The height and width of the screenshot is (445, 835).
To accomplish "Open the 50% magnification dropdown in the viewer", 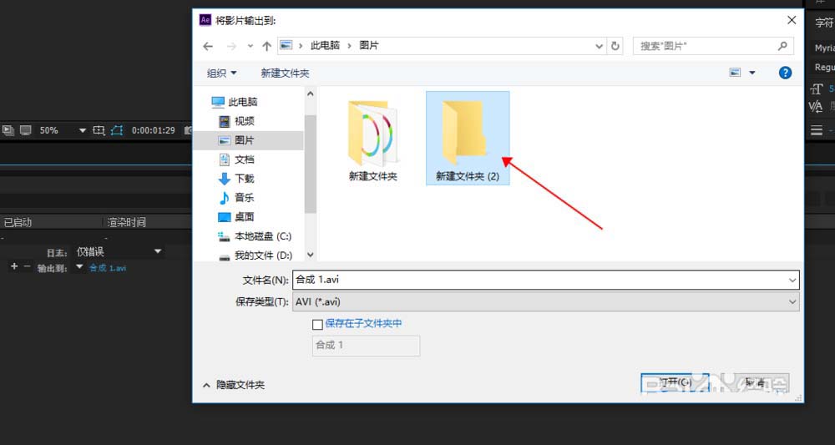I will click(63, 130).
